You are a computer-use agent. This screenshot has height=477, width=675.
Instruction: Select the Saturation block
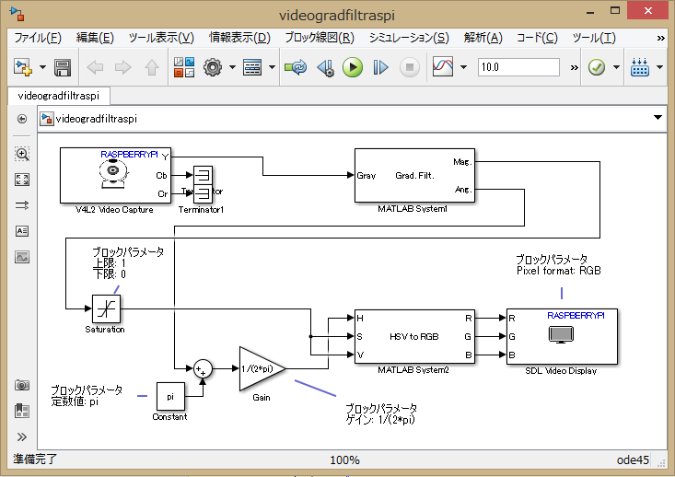coord(107,308)
